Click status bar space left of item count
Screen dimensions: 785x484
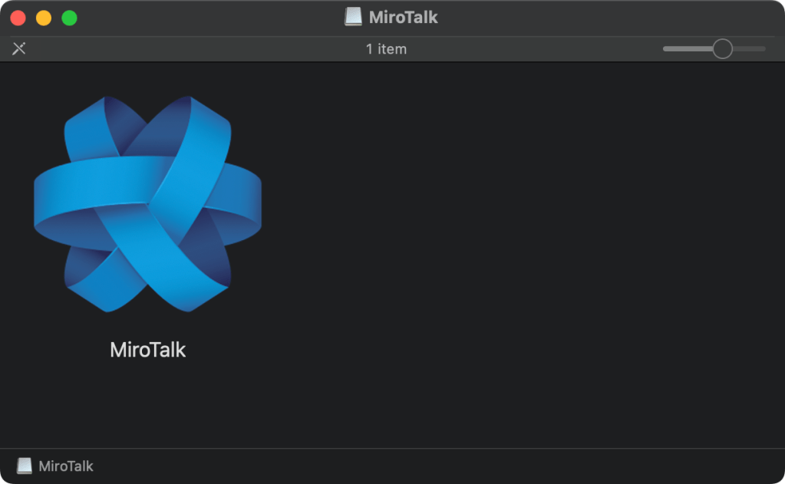pyautogui.click(x=192, y=49)
